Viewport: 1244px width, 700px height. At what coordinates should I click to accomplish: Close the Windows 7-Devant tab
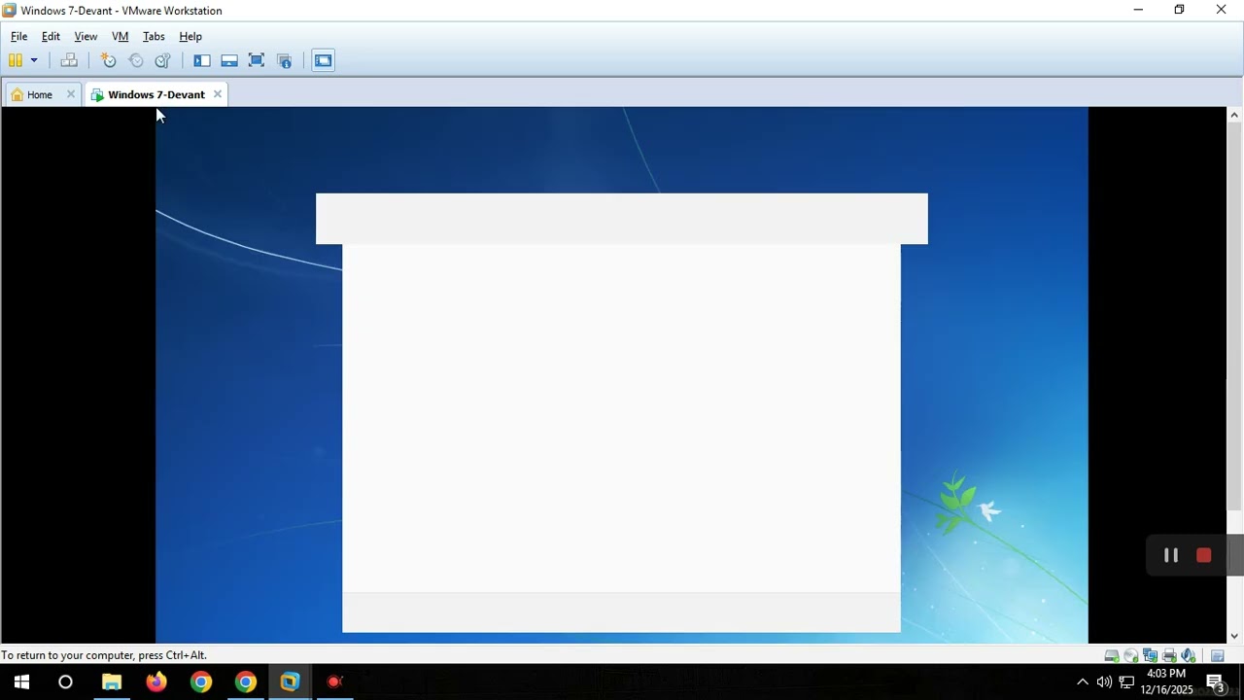218,94
